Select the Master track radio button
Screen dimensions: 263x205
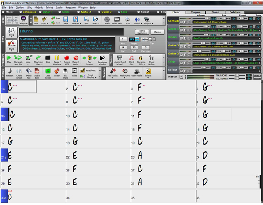[x=3, y=12]
